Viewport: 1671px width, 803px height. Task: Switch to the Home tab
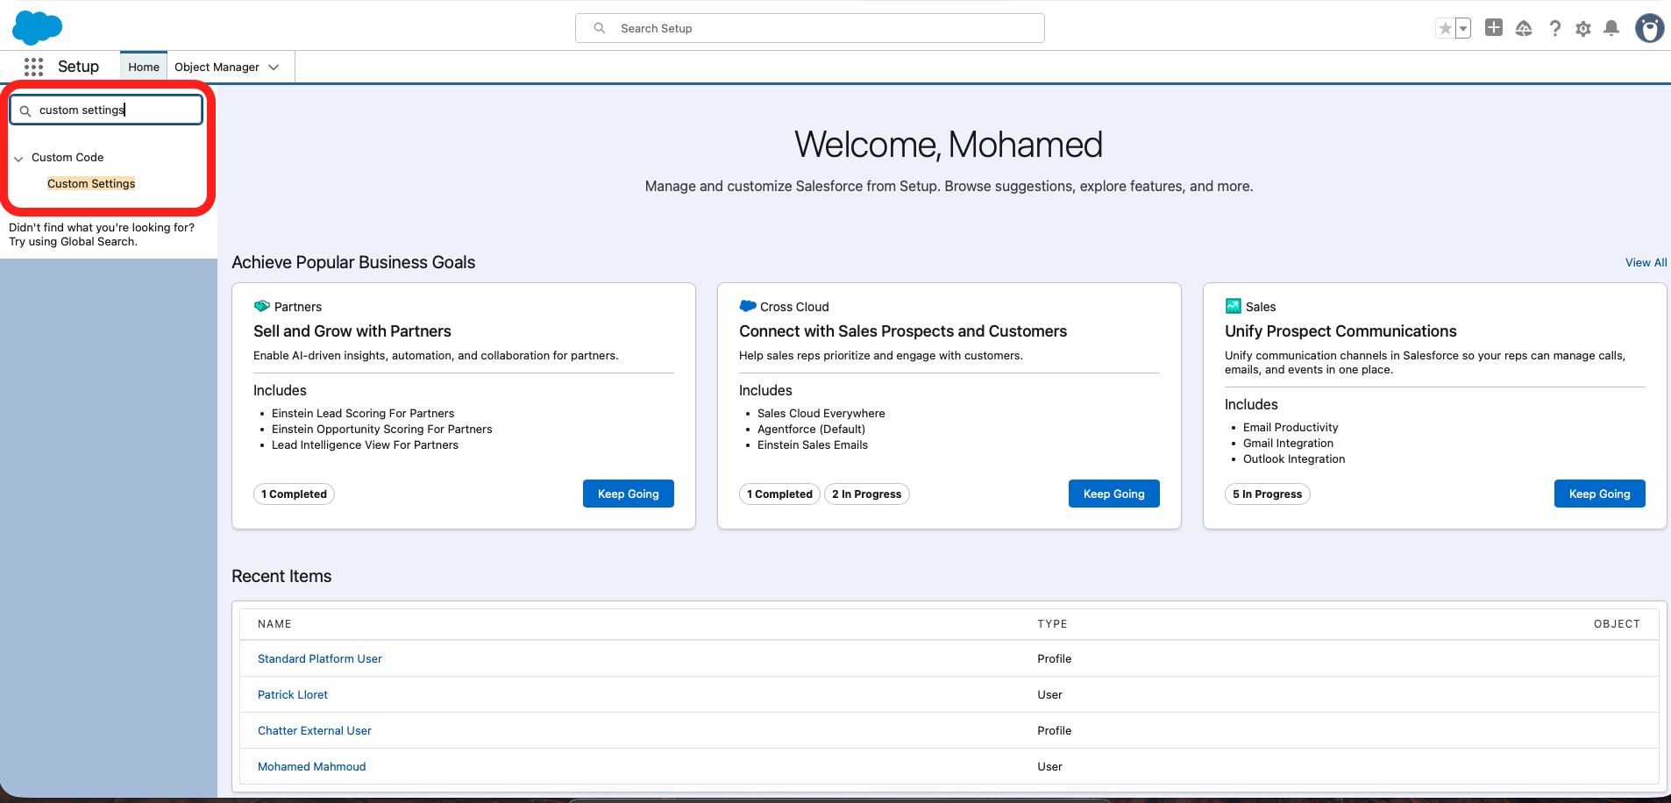(144, 68)
